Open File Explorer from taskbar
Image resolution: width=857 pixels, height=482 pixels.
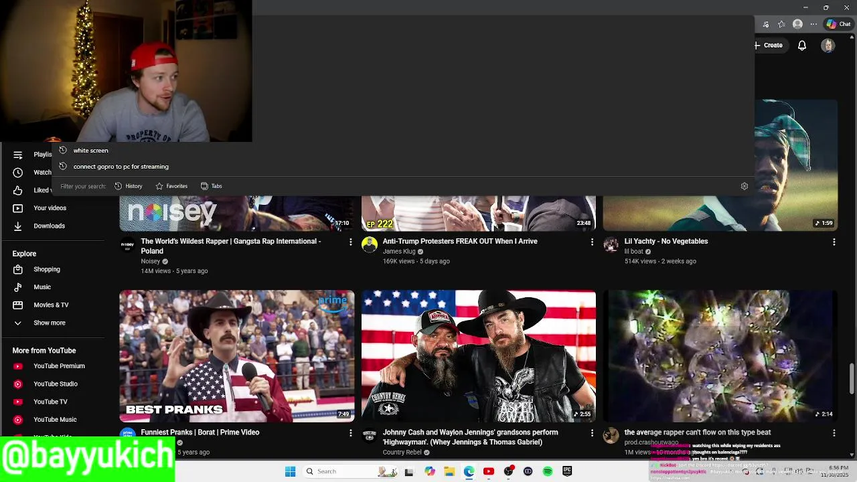coord(449,471)
